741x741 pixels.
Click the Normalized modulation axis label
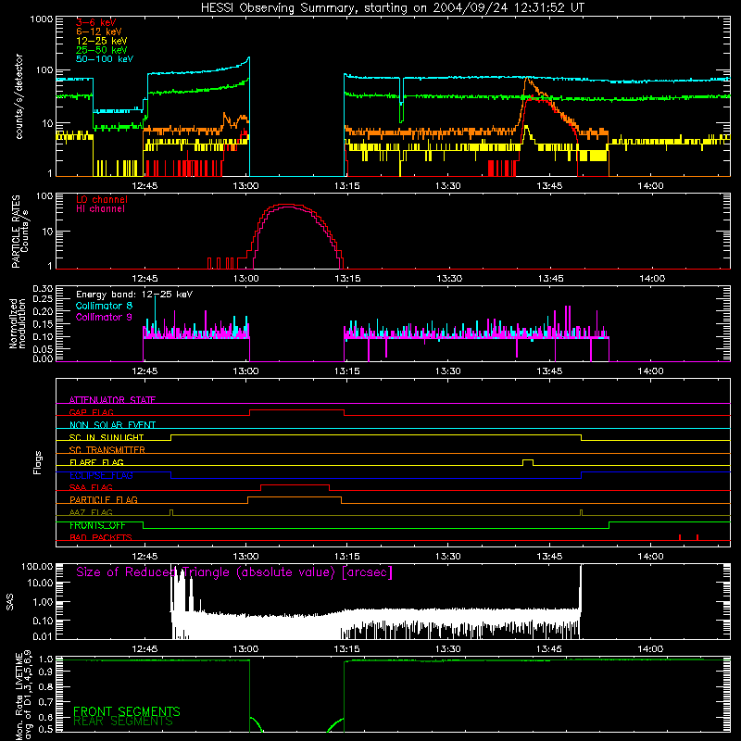pos(17,323)
